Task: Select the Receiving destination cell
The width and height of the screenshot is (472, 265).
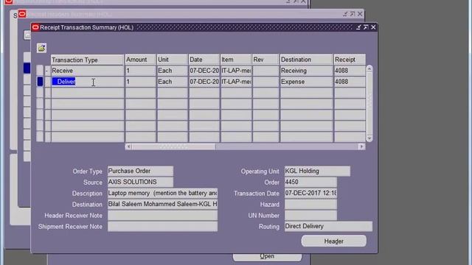Action: coord(306,71)
